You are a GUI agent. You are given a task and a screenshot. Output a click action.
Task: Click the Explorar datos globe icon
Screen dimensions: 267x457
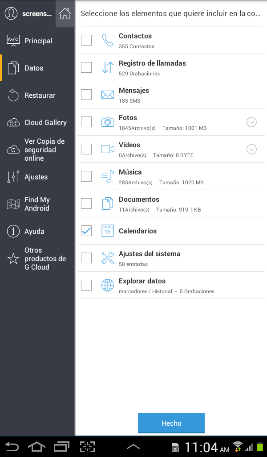point(108,285)
